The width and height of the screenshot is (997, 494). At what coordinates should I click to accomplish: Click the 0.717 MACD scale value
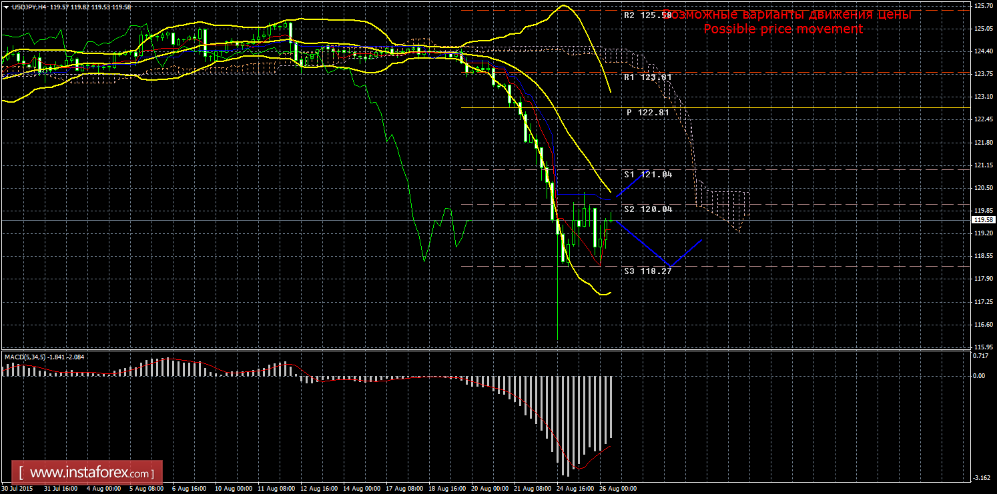click(x=982, y=355)
